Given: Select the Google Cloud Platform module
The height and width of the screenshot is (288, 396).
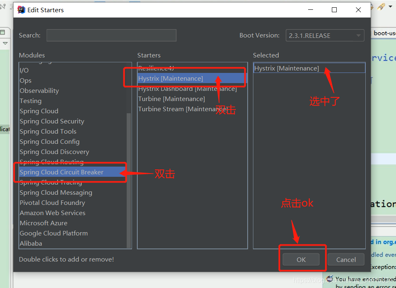Looking at the screenshot, I should (73, 233).
